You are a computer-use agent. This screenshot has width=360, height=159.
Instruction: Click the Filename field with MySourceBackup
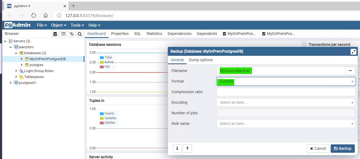(x=281, y=71)
